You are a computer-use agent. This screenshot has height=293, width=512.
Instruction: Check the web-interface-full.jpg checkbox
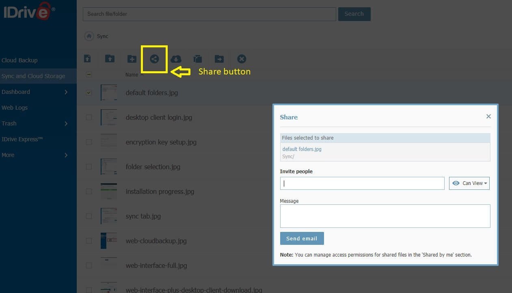(x=89, y=265)
